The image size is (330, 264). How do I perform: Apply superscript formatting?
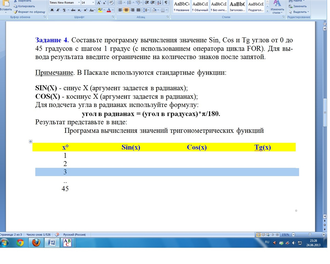tap(85, 10)
